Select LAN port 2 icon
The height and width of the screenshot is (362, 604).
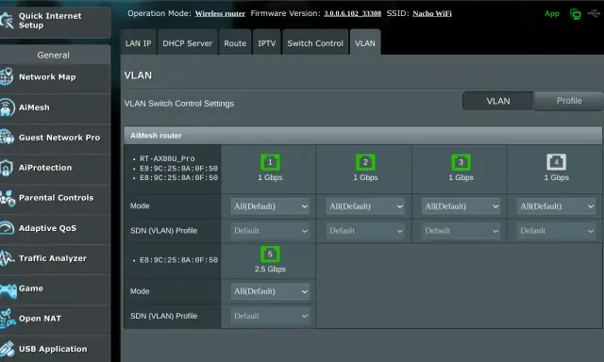pyautogui.click(x=365, y=162)
